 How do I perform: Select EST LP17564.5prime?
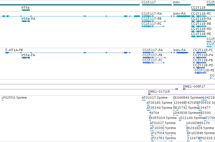coord(163,133)
